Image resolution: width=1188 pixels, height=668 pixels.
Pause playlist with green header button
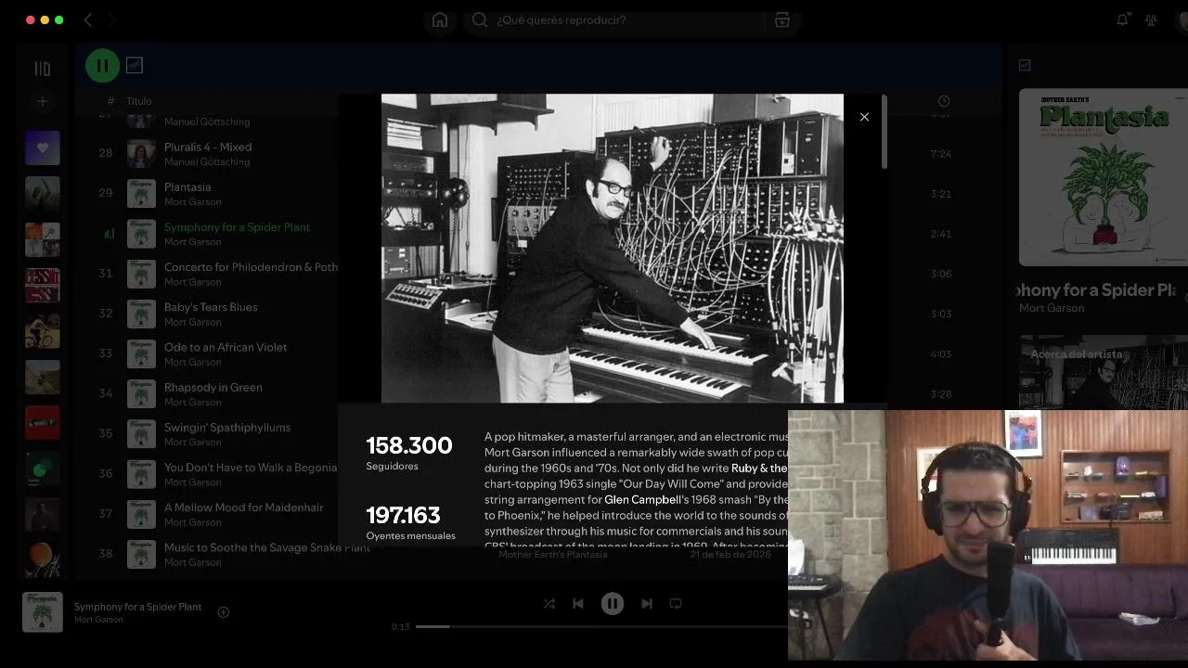(x=102, y=66)
